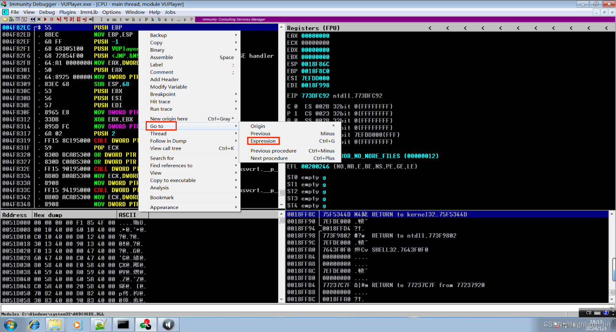
Task: Click the ASCII column header in dump
Action: pos(133,215)
